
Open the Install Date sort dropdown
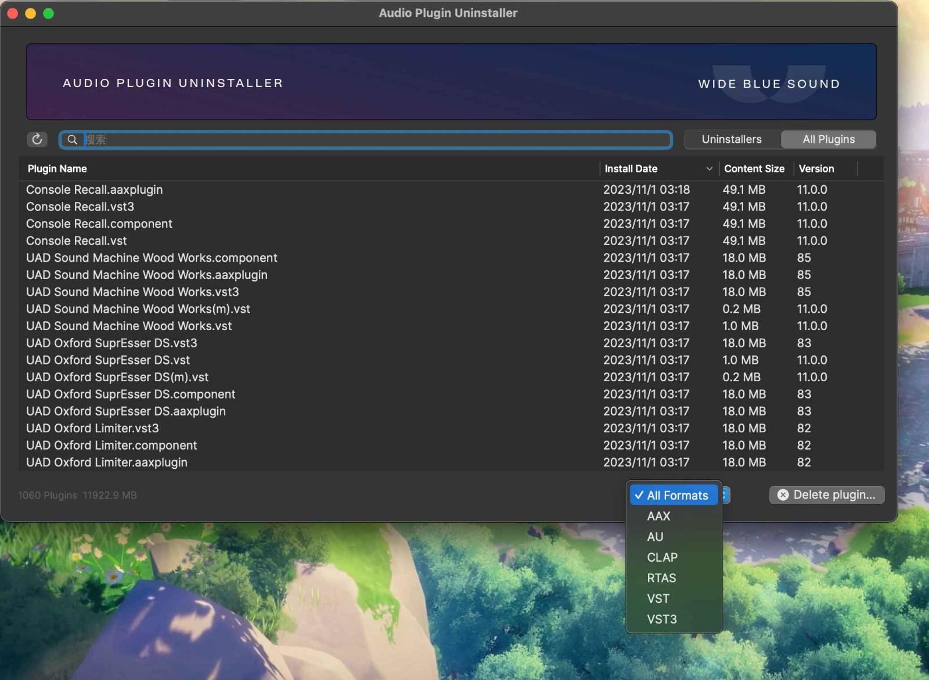pos(709,168)
